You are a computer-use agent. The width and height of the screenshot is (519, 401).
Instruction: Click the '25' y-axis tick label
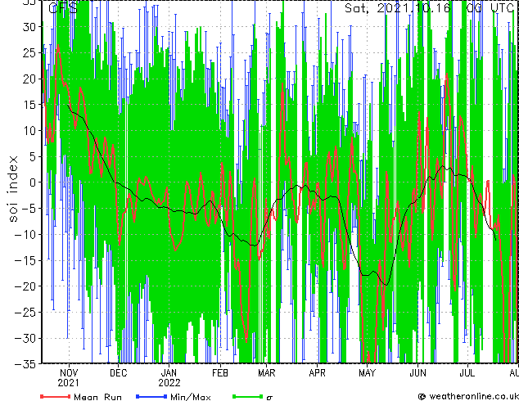click(29, 52)
